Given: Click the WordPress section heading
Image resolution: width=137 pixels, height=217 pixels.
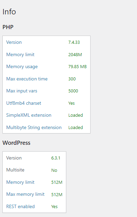Looking at the screenshot, I should click(16, 143).
